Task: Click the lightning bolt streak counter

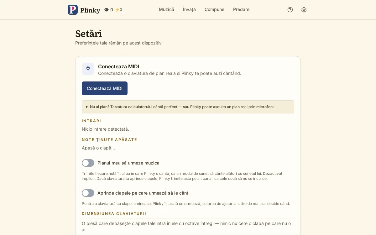Action: 119,10
